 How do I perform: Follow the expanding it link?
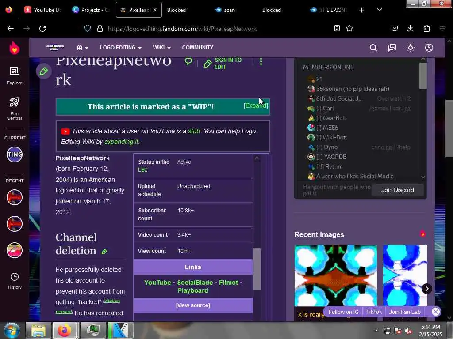pyautogui.click(x=121, y=142)
